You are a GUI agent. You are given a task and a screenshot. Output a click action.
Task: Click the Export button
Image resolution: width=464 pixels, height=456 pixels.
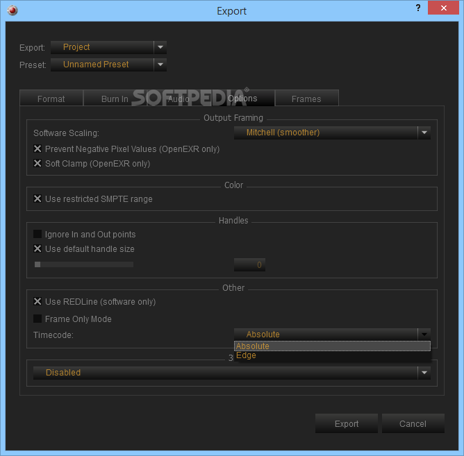pos(347,423)
